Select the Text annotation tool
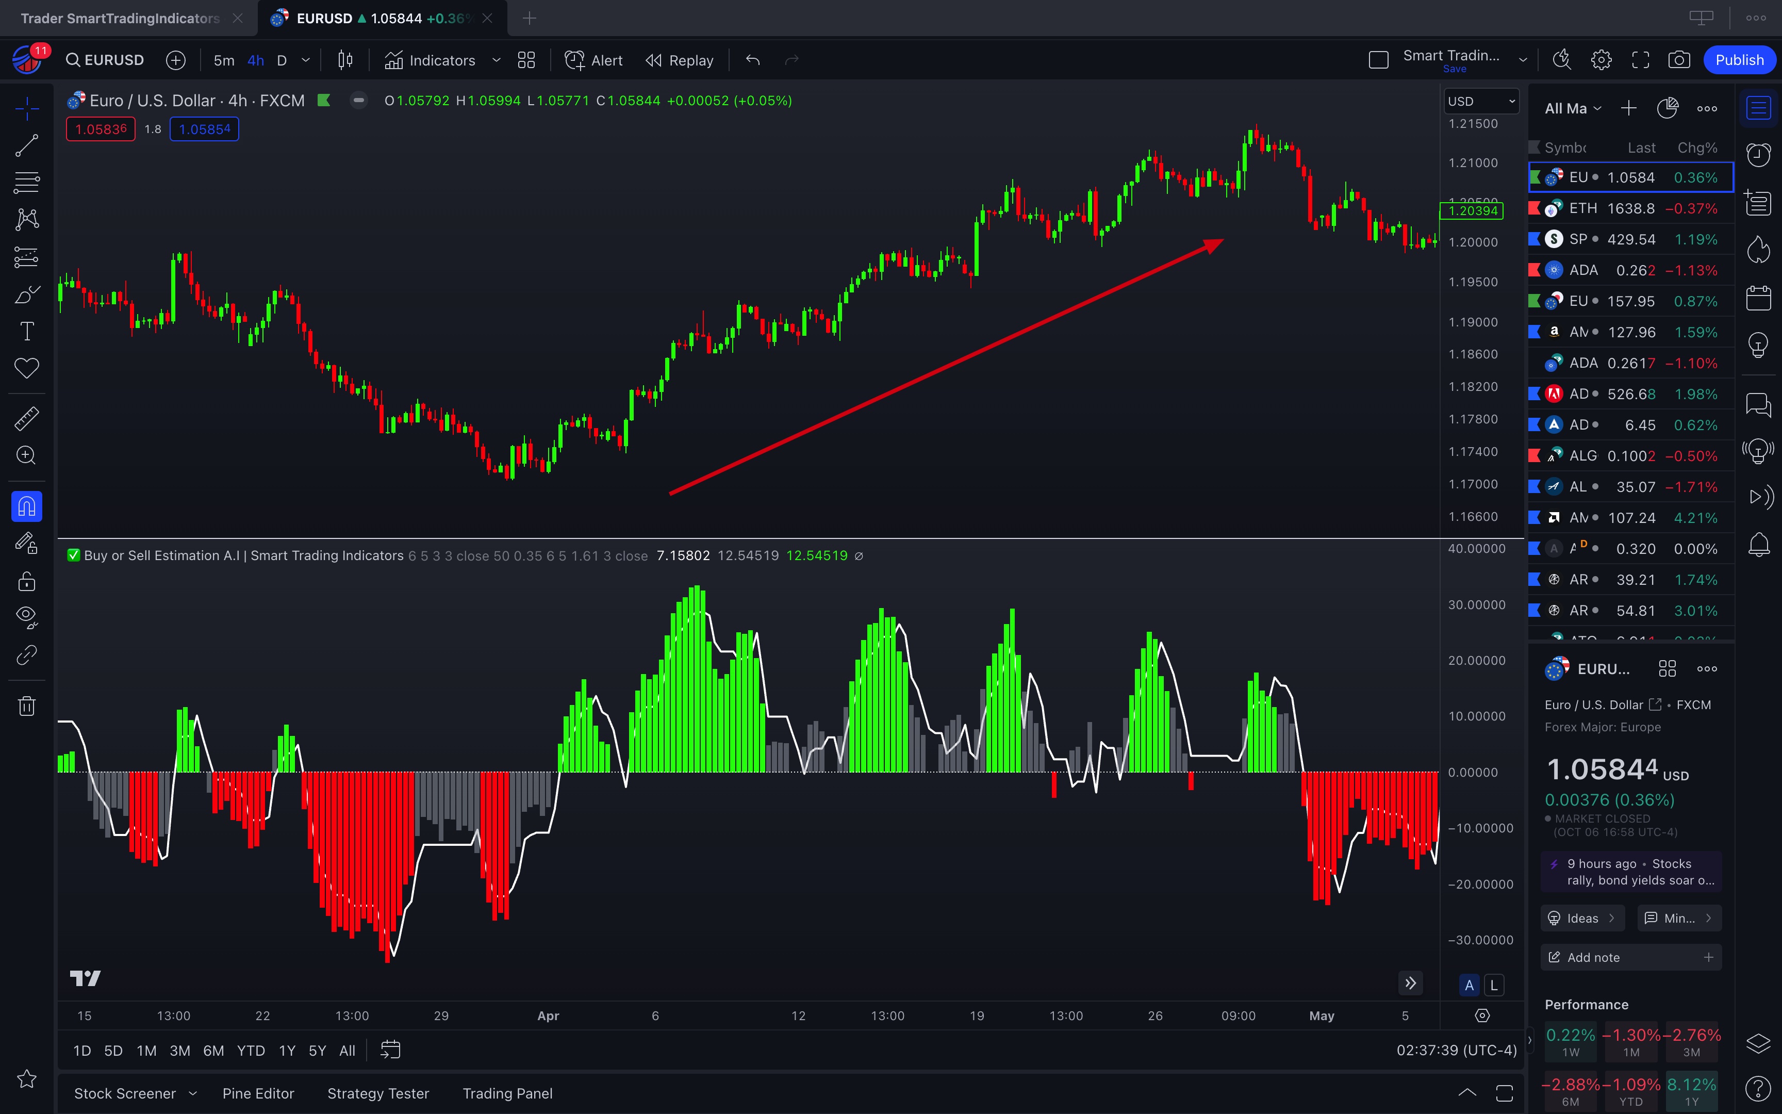 coord(26,331)
